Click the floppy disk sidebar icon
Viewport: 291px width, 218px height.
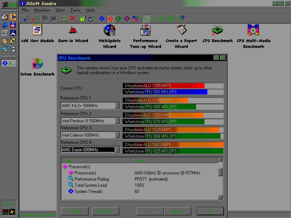[13, 25]
